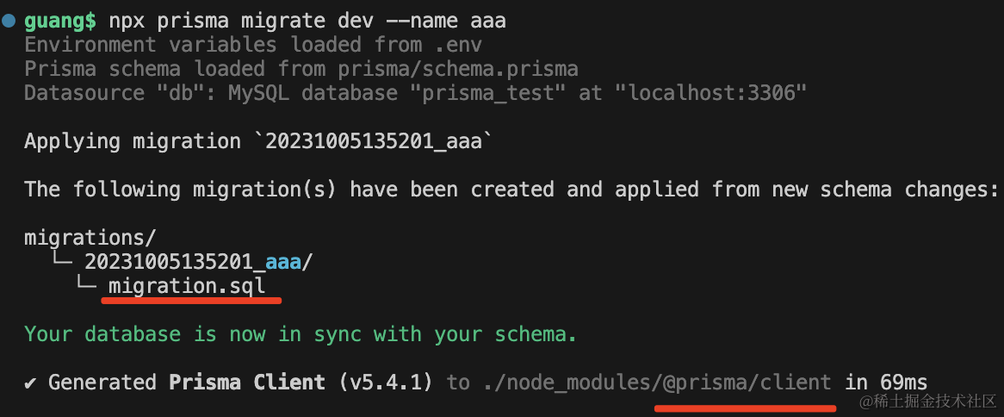The image size is (1004, 417).
Task: Click the green database in sync message
Action: [x=300, y=333]
